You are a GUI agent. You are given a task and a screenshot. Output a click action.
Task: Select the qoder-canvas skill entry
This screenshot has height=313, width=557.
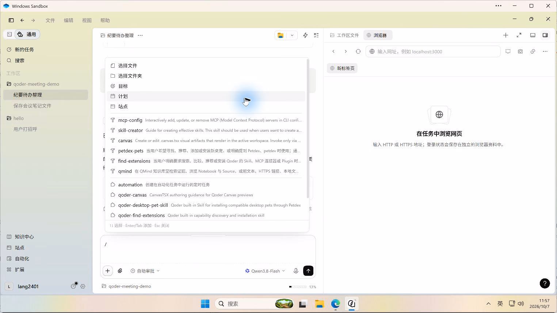coord(206,195)
